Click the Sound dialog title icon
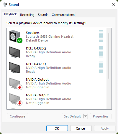 (x=5, y=4)
